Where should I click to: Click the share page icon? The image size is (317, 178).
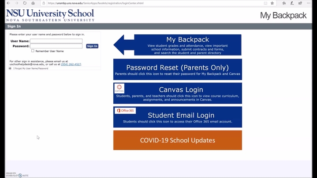click(x=300, y=3)
